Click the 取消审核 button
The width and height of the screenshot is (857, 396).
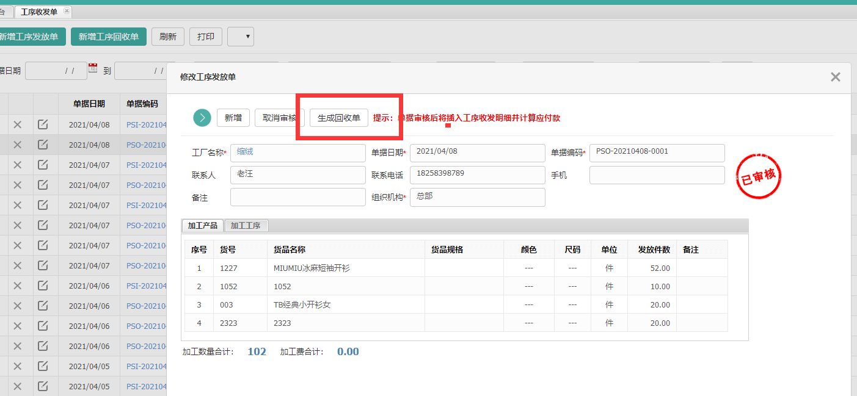click(x=279, y=118)
